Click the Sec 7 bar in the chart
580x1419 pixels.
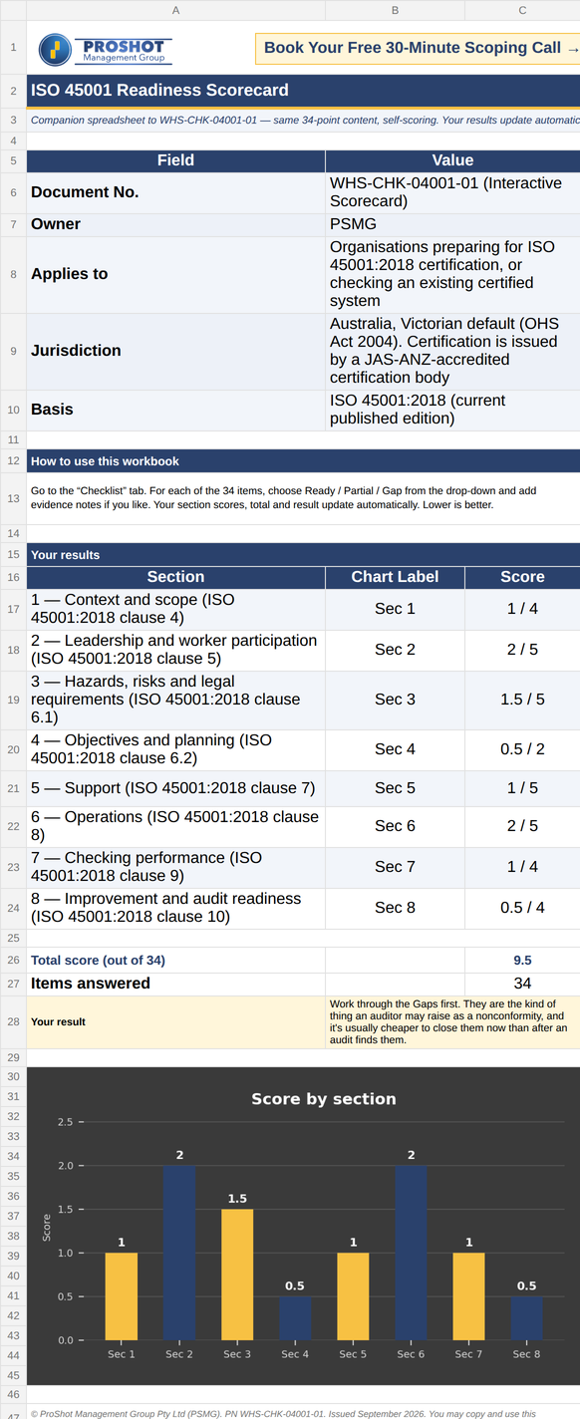coord(468,1296)
